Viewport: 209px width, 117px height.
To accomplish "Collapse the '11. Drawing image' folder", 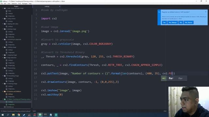I will (x=3, y=84).
